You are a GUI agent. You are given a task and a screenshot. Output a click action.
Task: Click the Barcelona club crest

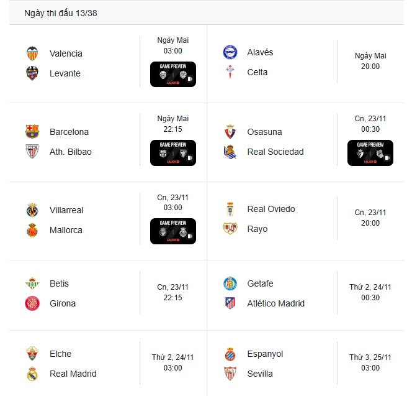pos(32,132)
